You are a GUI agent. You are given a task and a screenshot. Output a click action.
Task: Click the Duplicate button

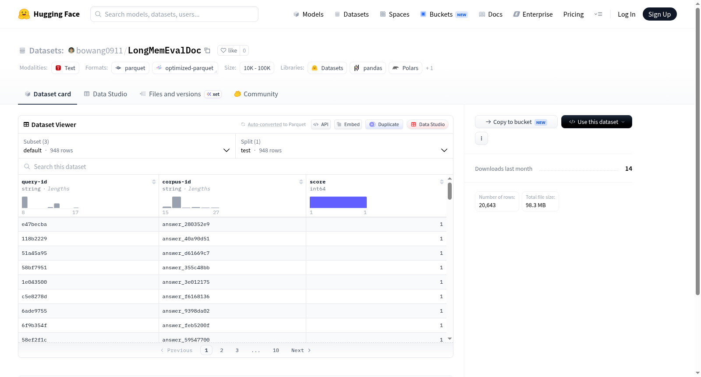tap(384, 124)
